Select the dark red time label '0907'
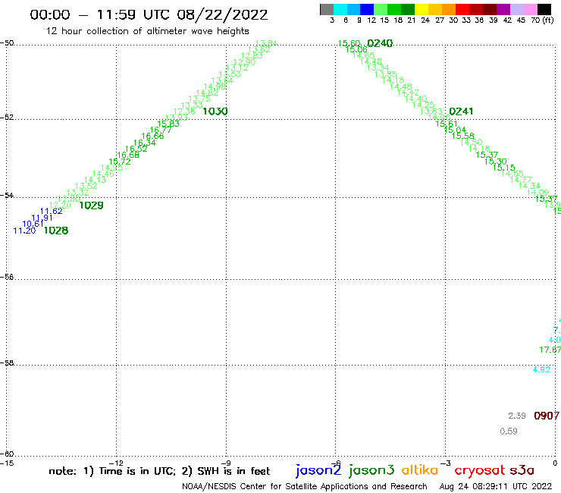 (x=547, y=416)
